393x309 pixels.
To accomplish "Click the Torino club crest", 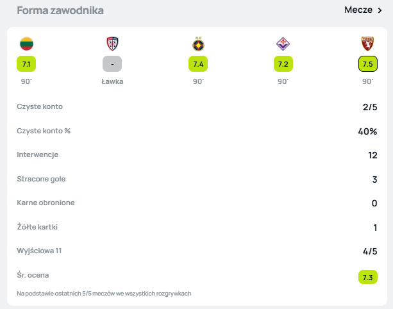I will tap(367, 44).
